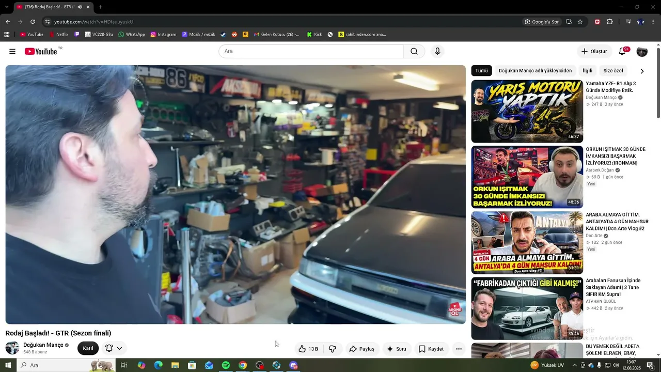Select the Size özel filter chip
Screen dimensions: 661x372
pyautogui.click(x=613, y=71)
